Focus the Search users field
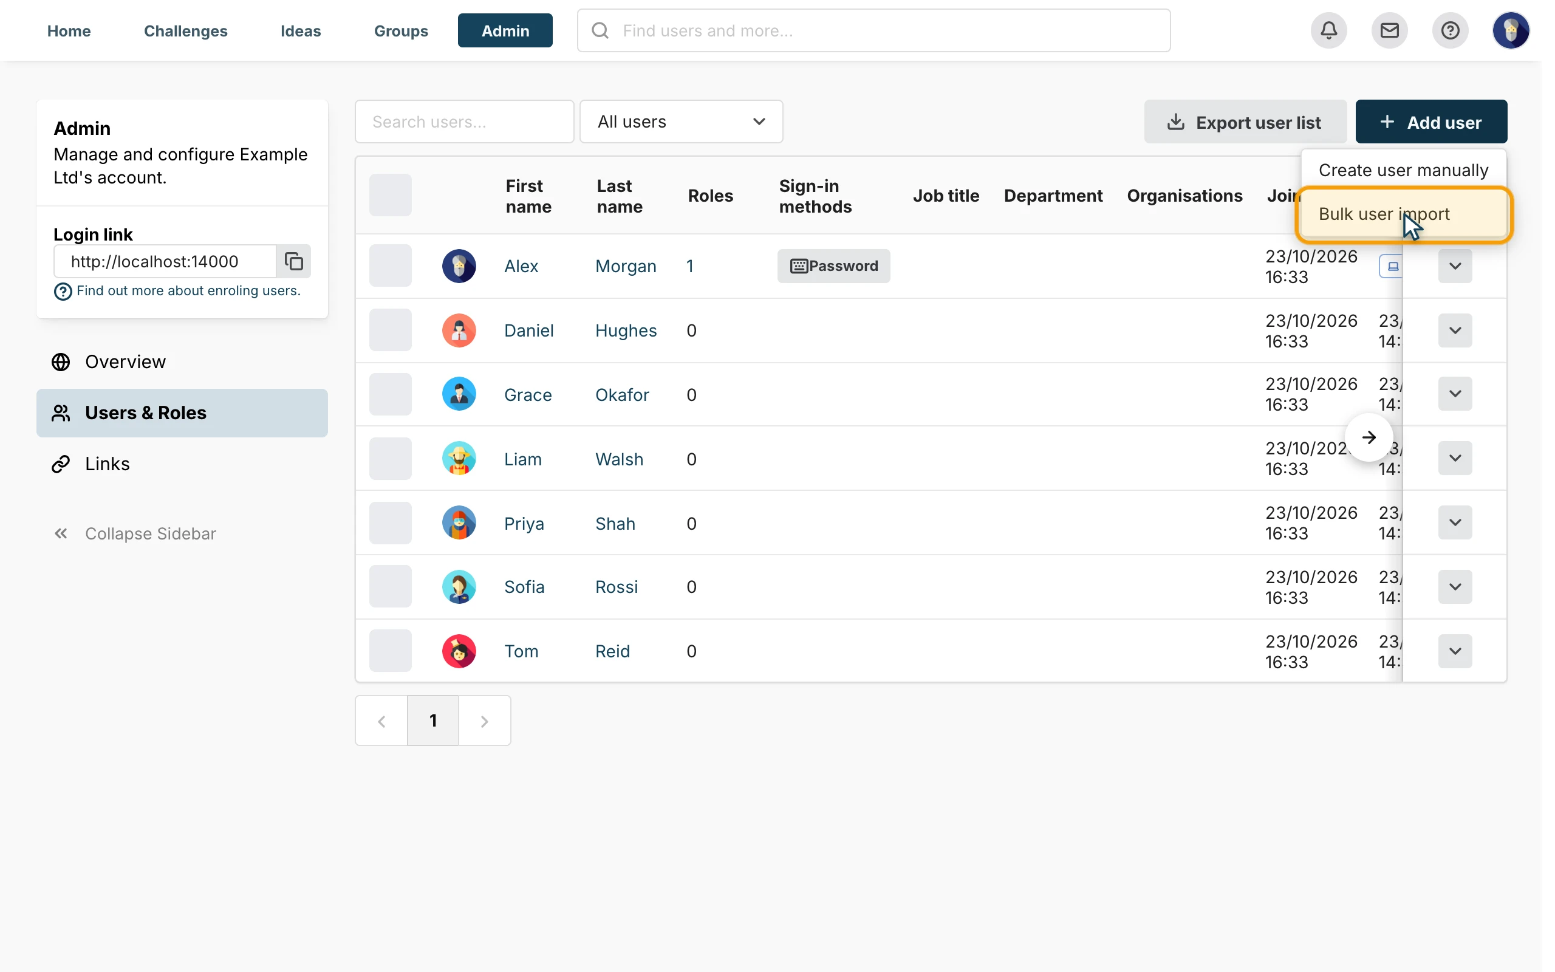 coord(464,122)
